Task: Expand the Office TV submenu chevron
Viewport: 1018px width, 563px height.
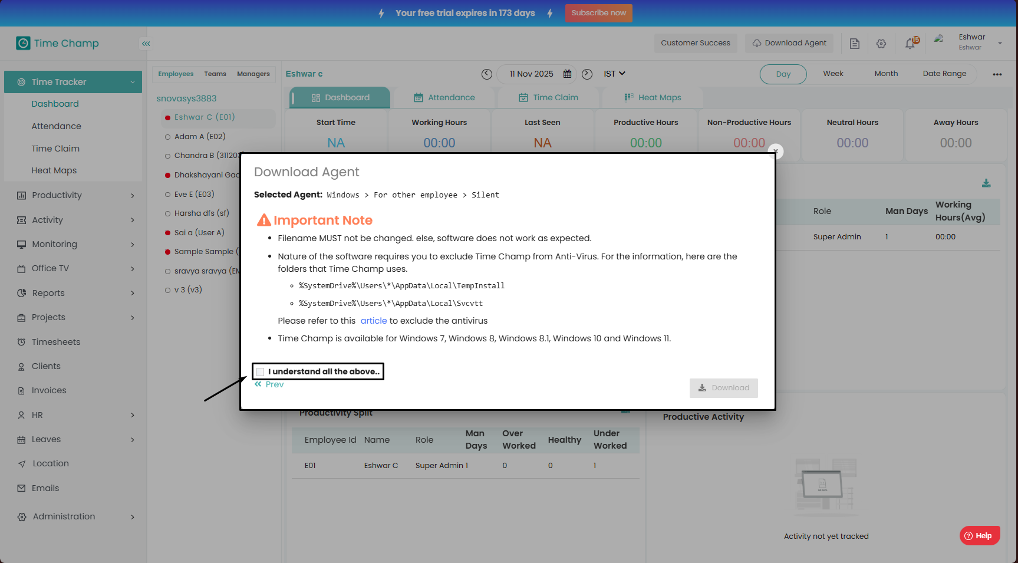Action: tap(133, 269)
